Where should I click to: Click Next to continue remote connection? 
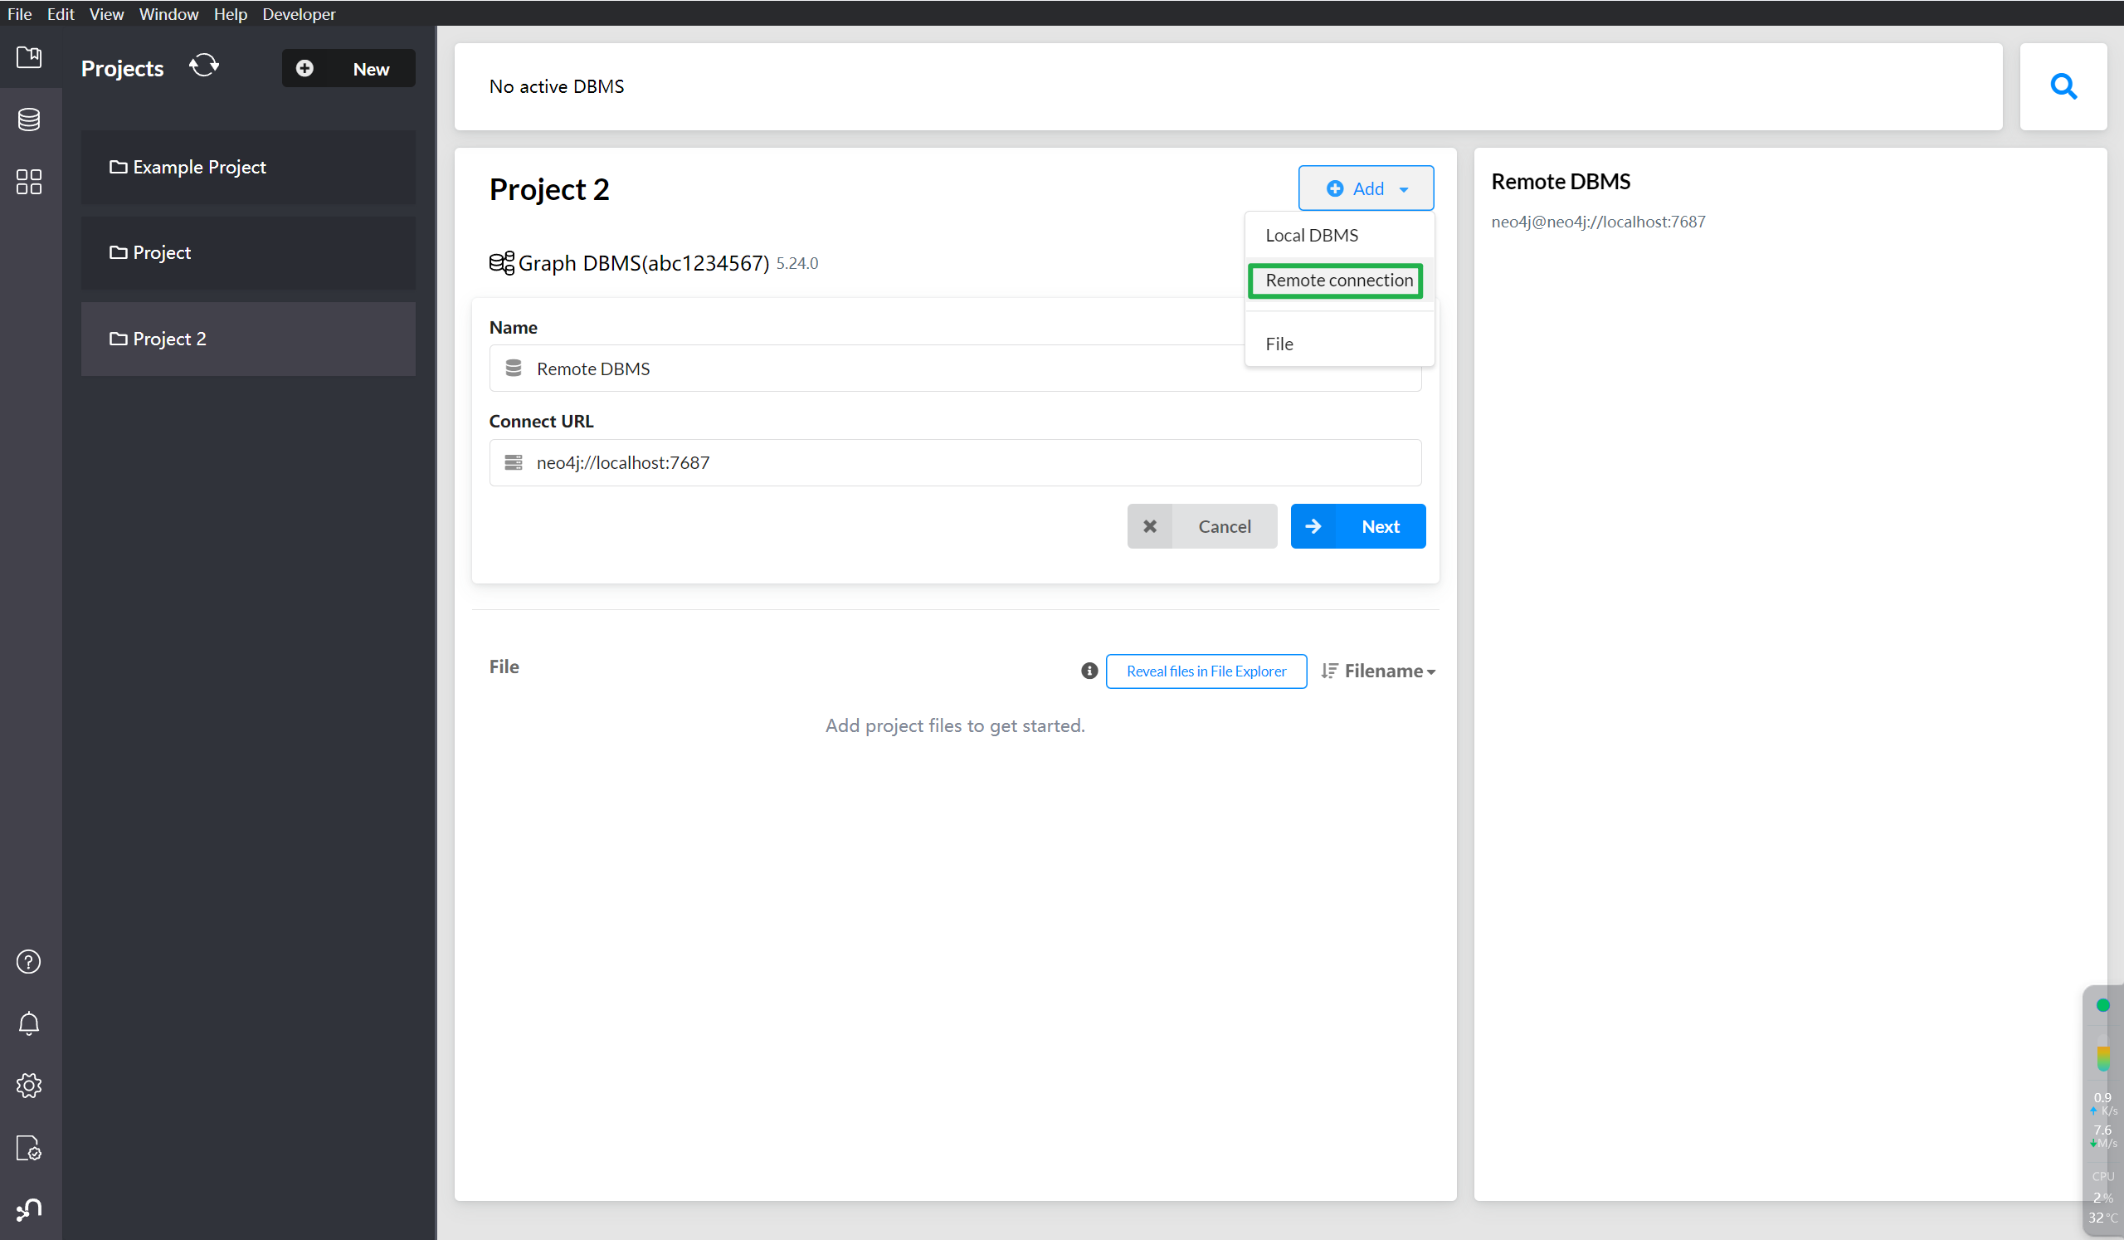coord(1358,526)
